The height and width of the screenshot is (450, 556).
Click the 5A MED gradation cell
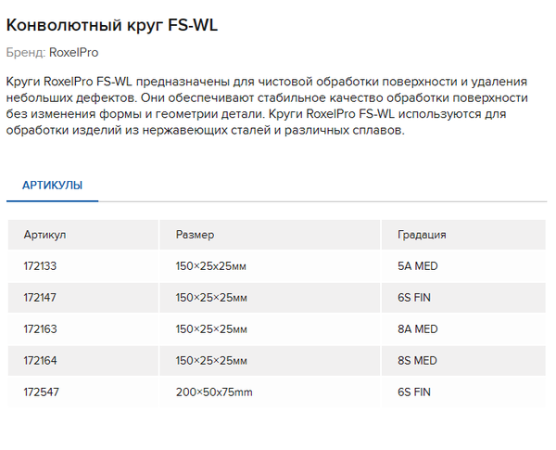point(417,266)
